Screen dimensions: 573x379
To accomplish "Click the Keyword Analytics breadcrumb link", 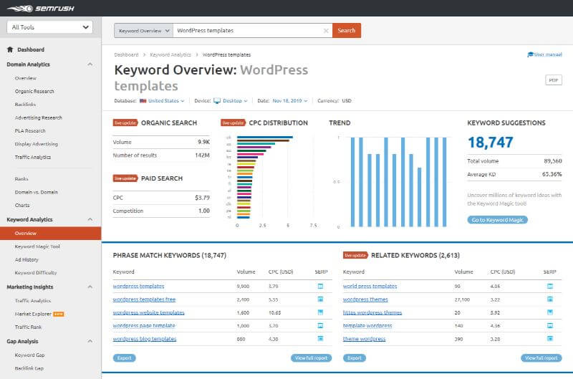I will coord(170,55).
